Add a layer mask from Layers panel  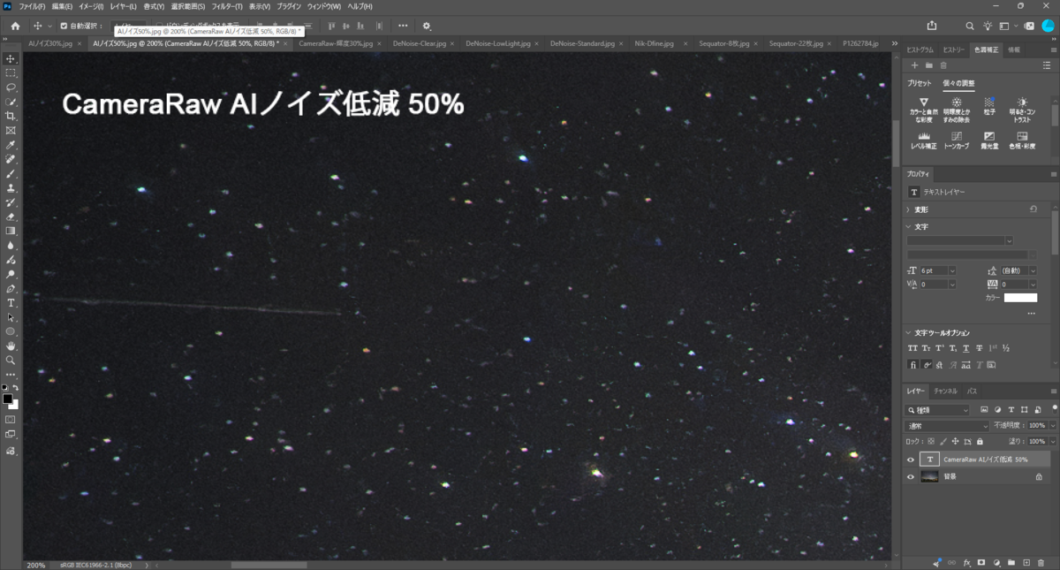click(981, 562)
